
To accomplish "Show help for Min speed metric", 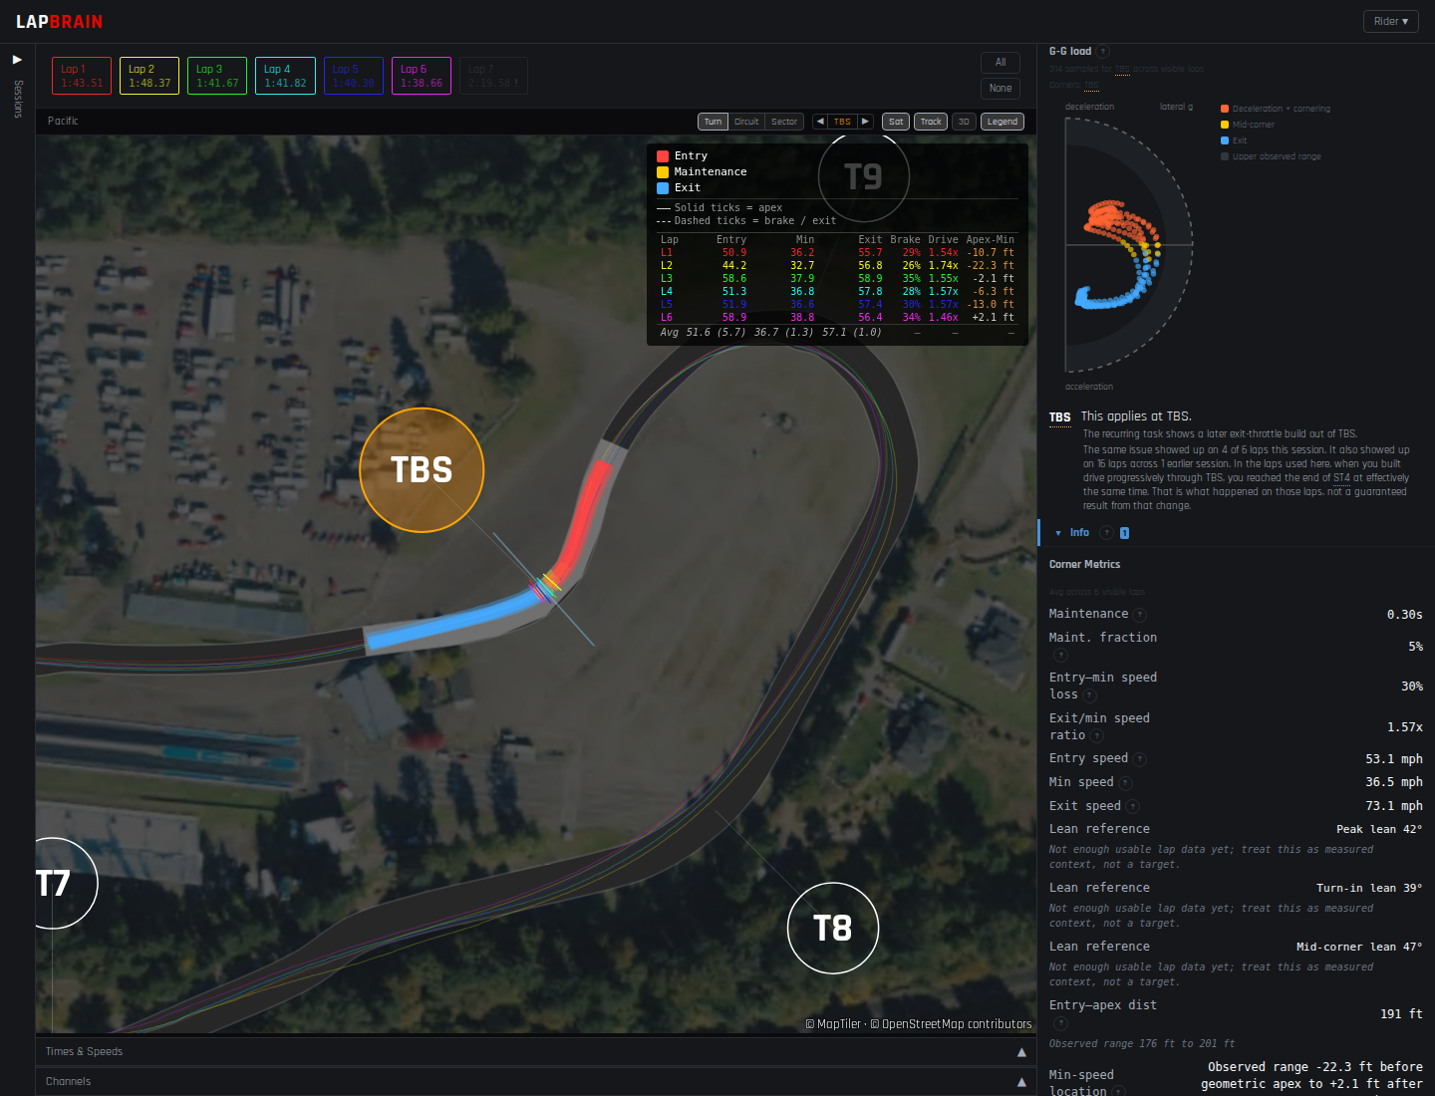I will pos(1125,783).
